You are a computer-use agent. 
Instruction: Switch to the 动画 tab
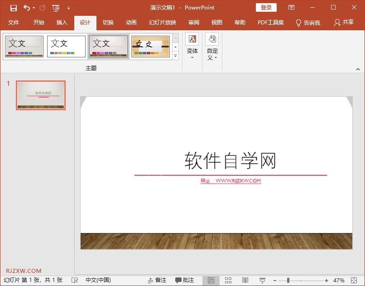131,23
